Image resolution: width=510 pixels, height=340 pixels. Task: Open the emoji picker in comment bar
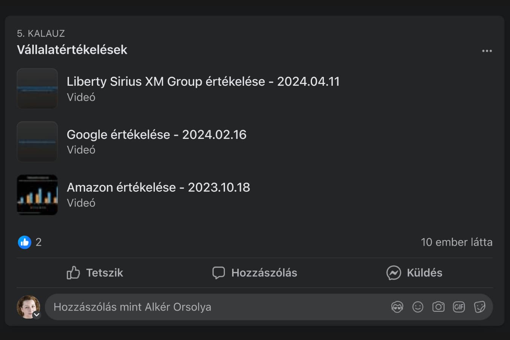point(418,307)
